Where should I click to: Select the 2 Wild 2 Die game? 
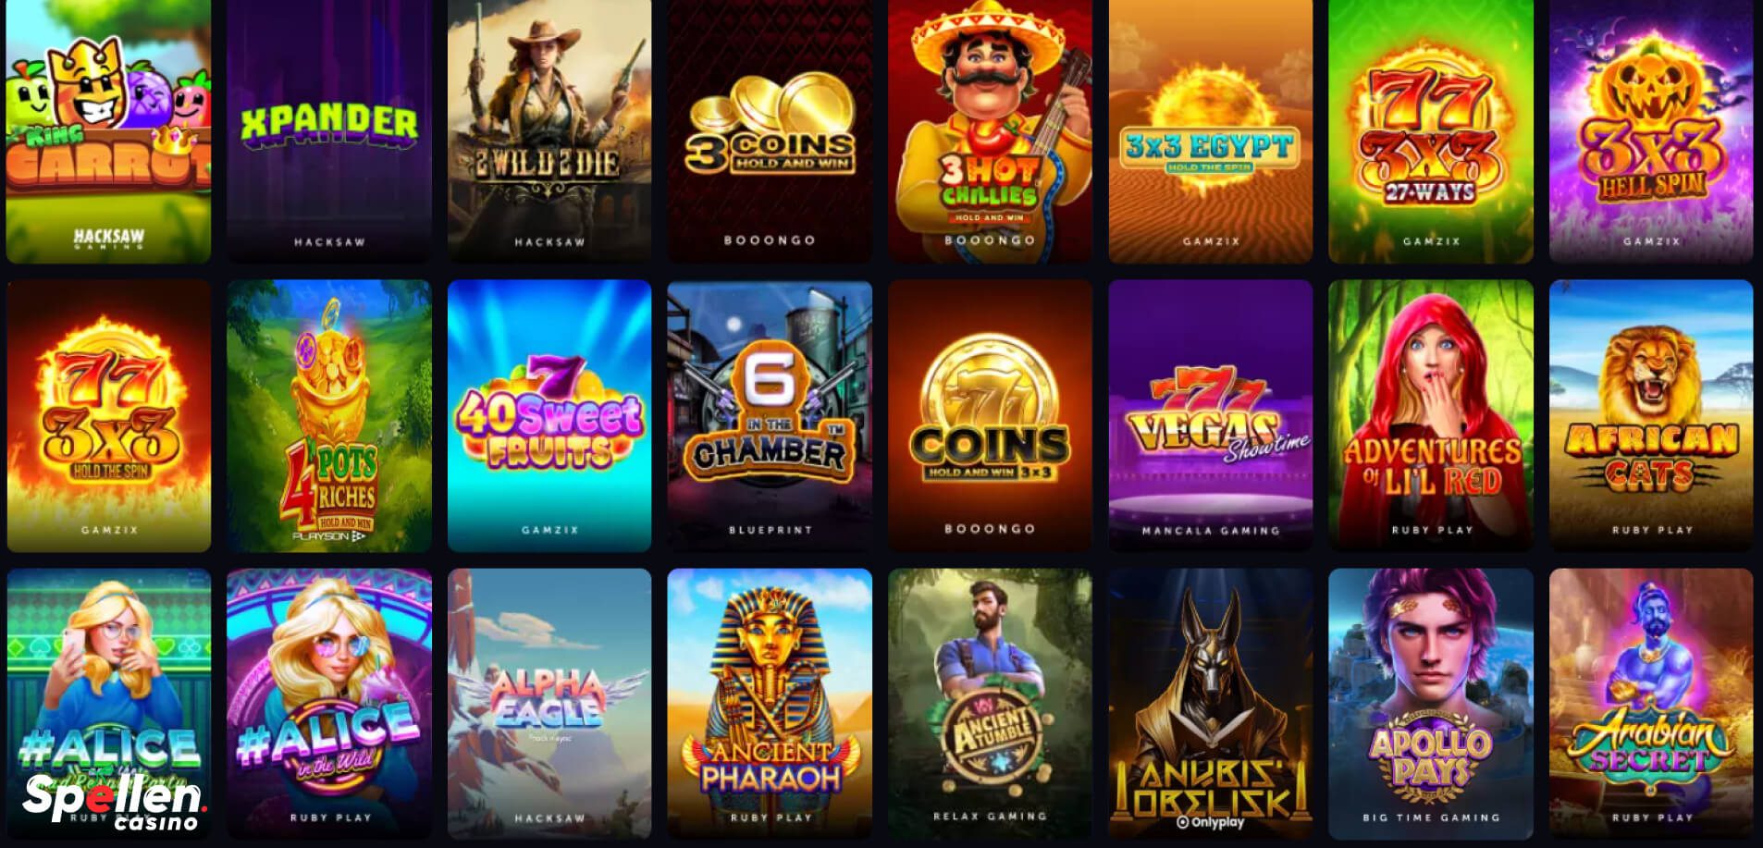tap(549, 130)
